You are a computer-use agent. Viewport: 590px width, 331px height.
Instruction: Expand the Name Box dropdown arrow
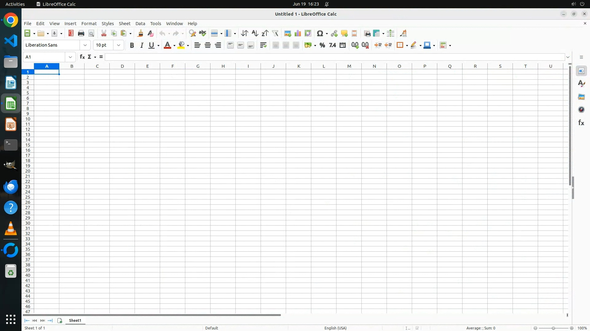tap(70, 57)
